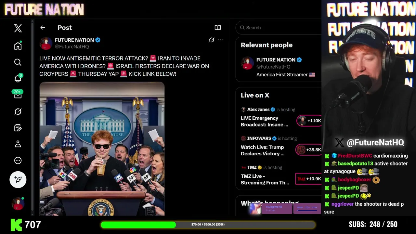This screenshot has height=234, width=416.
Task: Click the 707 viewer count
Action: [33, 225]
